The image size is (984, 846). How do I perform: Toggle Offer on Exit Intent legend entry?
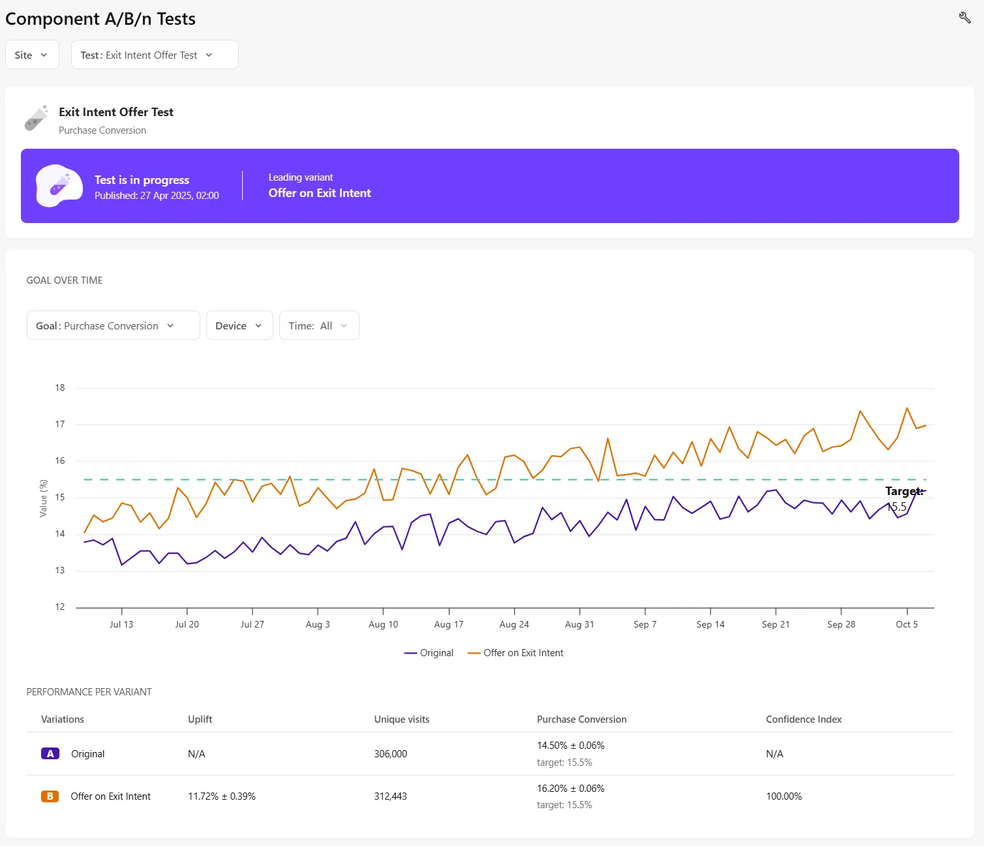[515, 652]
